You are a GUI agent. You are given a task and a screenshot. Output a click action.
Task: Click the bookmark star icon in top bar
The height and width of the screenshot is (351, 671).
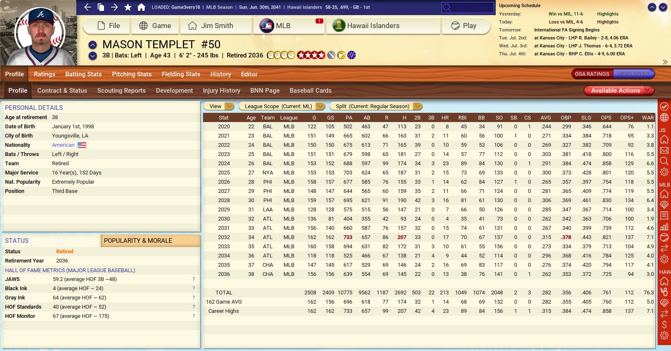(128, 7)
